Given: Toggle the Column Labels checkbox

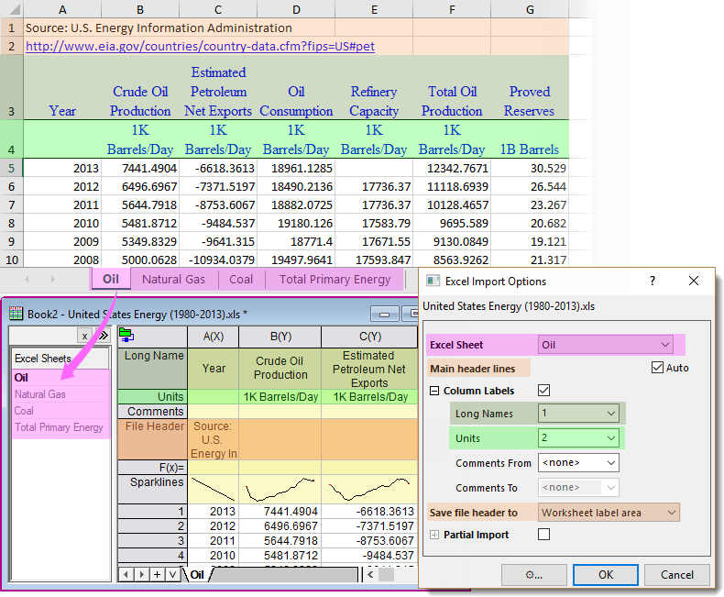Looking at the screenshot, I should [x=544, y=391].
